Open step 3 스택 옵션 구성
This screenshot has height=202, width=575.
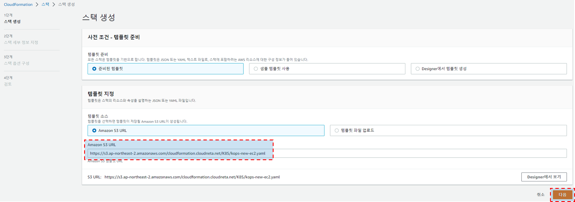(17, 63)
